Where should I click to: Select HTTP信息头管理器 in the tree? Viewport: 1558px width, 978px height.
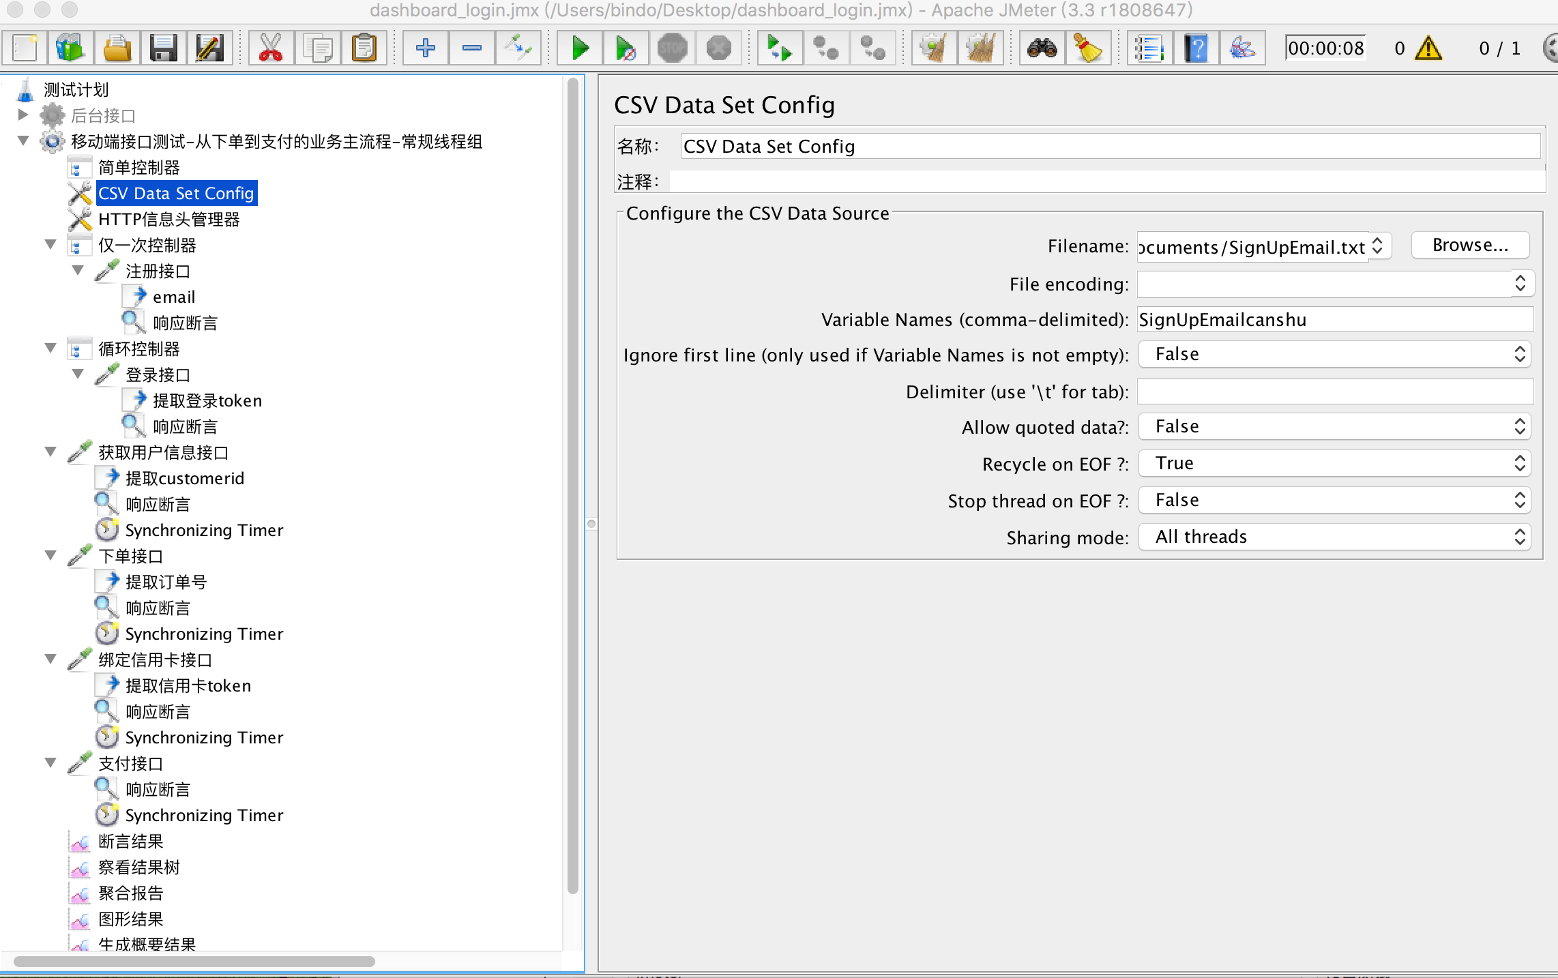coord(168,219)
